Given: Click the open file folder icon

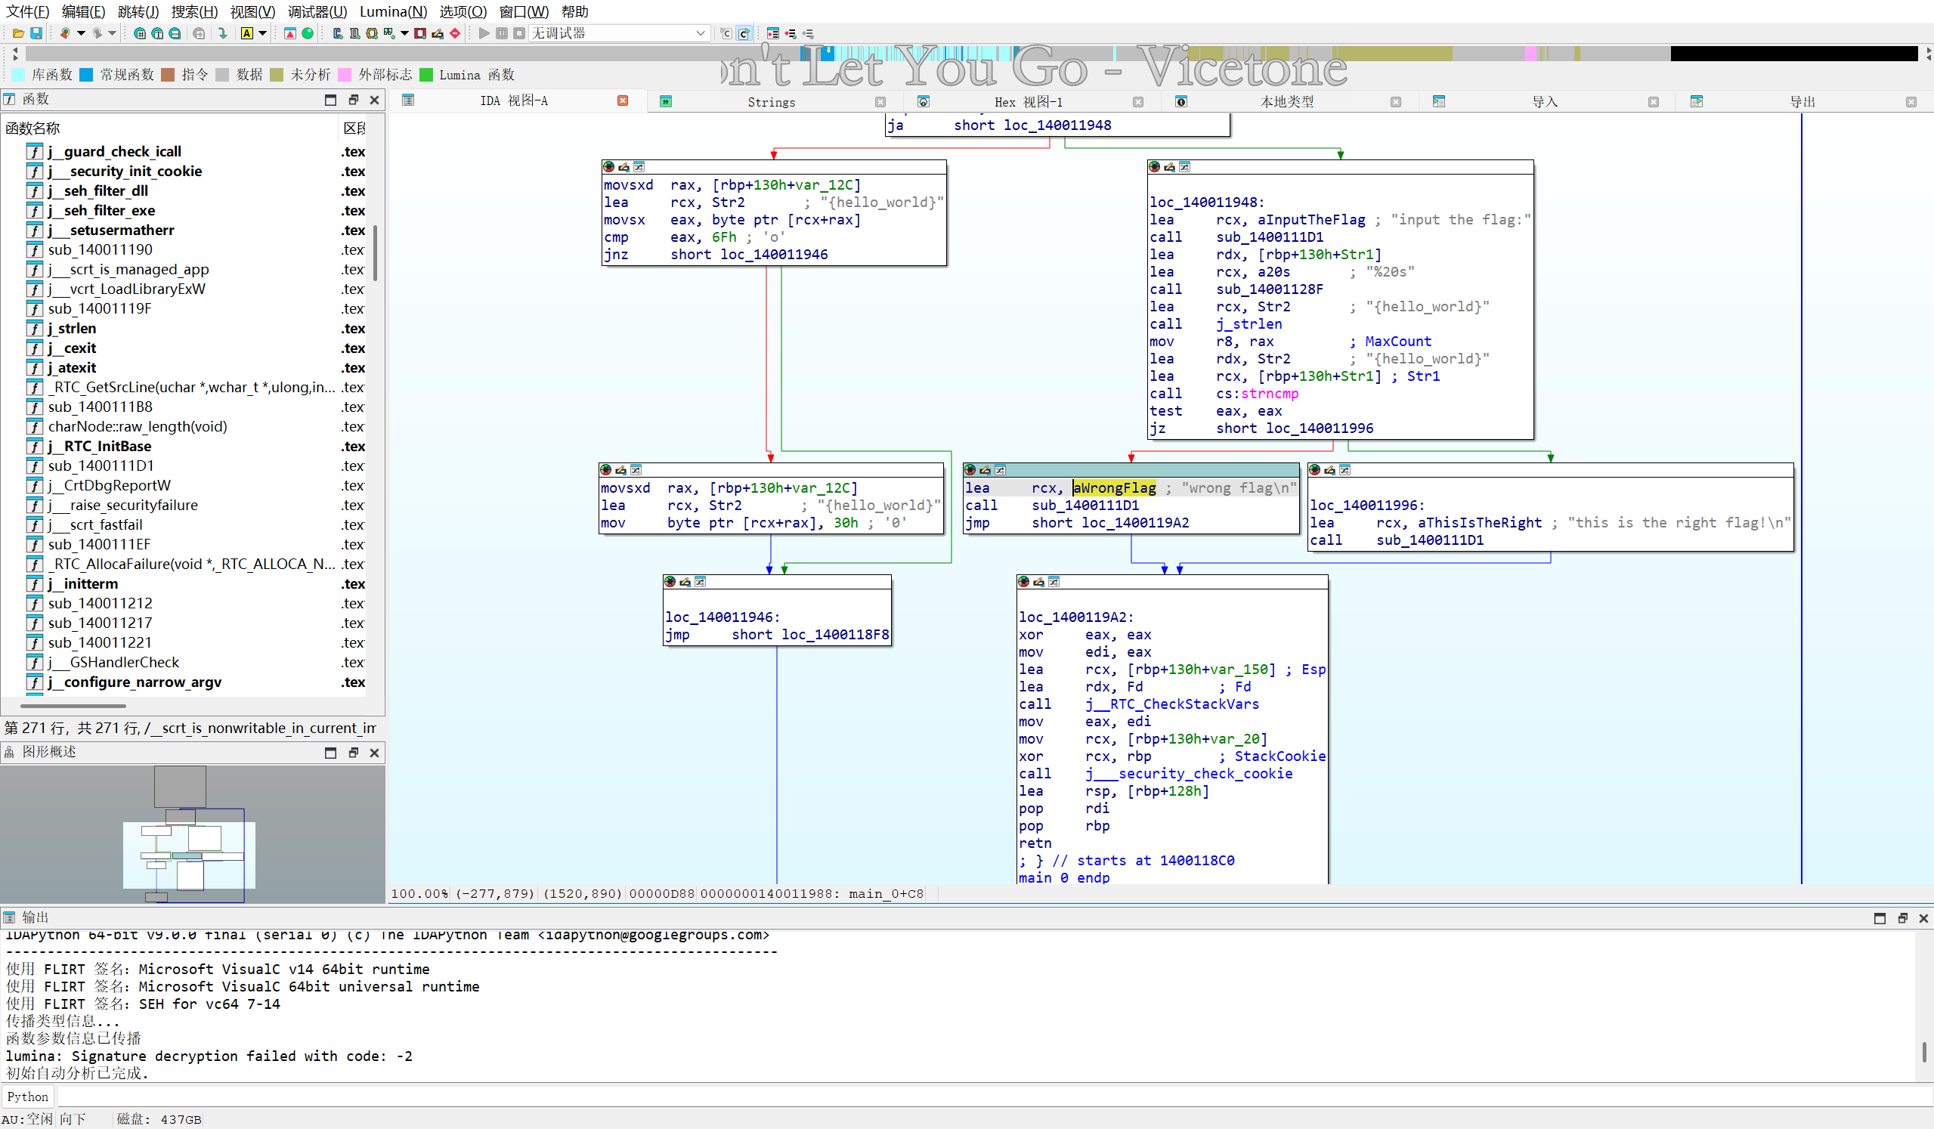Looking at the screenshot, I should tap(17, 33).
